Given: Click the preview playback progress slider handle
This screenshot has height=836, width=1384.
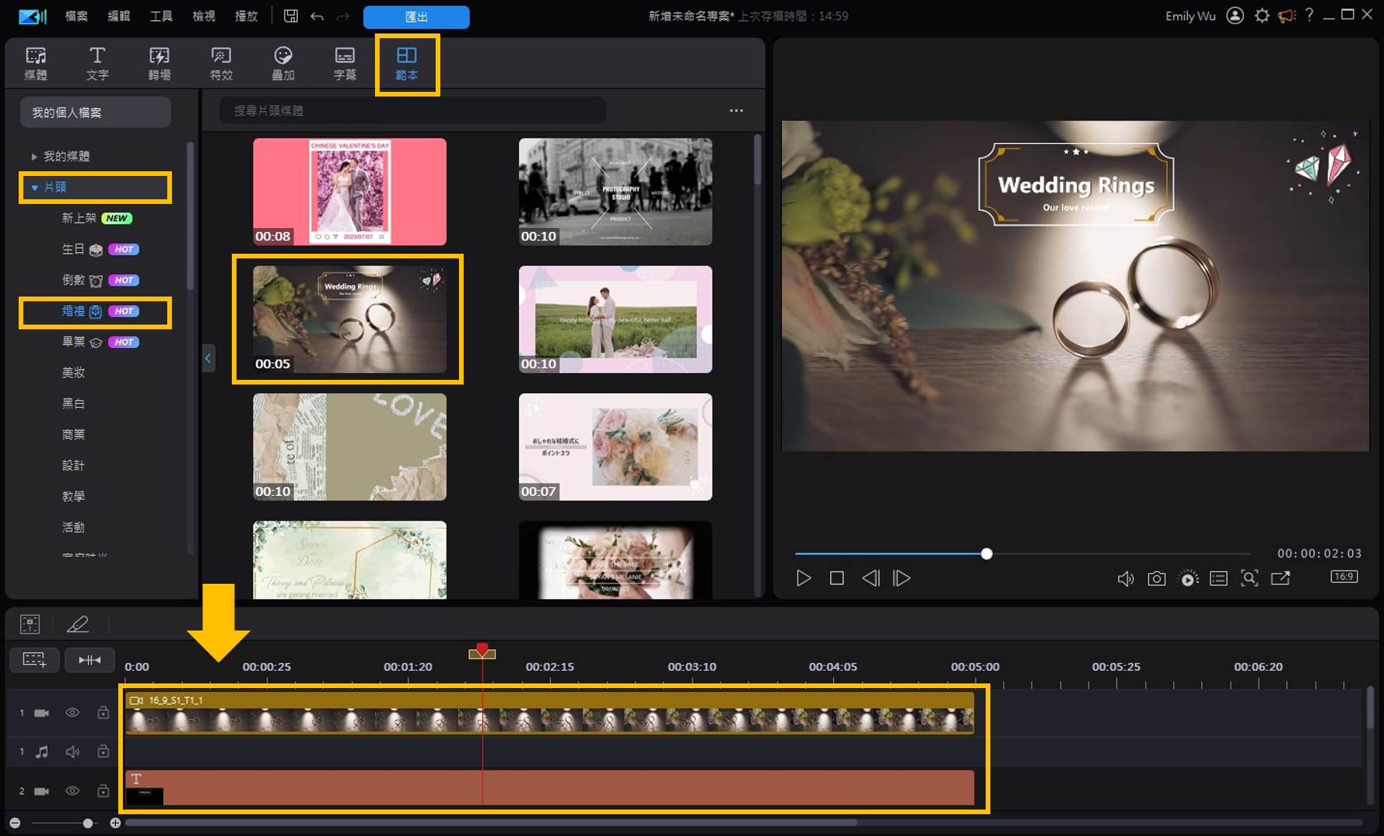Looking at the screenshot, I should point(986,553).
